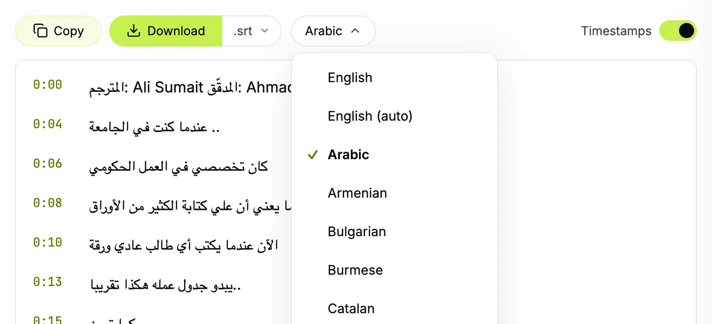Click the copy icon in the Copy button
The image size is (712, 324).
40,31
